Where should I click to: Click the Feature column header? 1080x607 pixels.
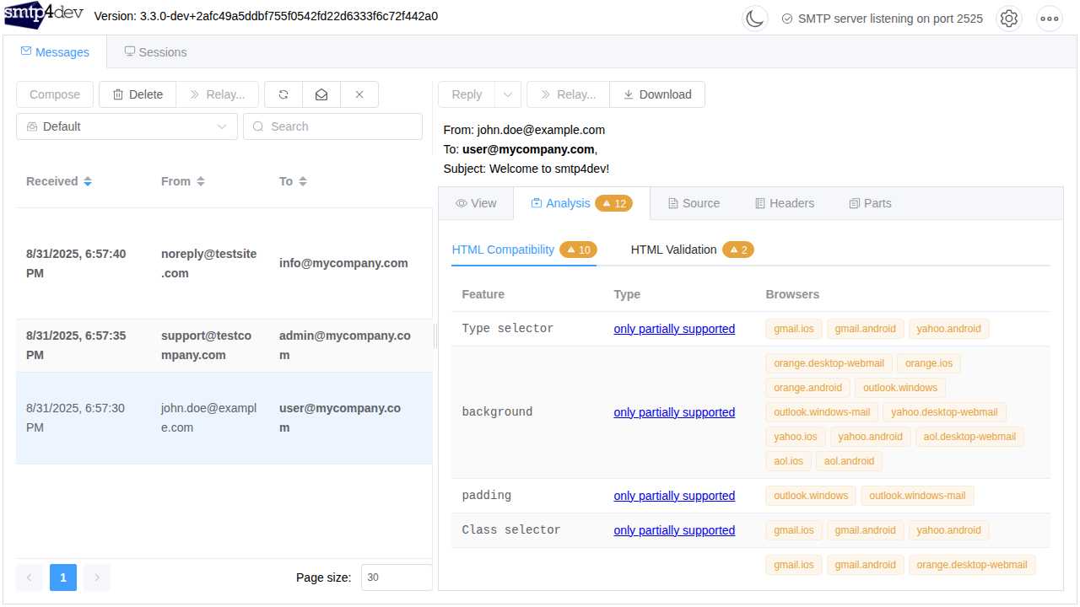483,294
